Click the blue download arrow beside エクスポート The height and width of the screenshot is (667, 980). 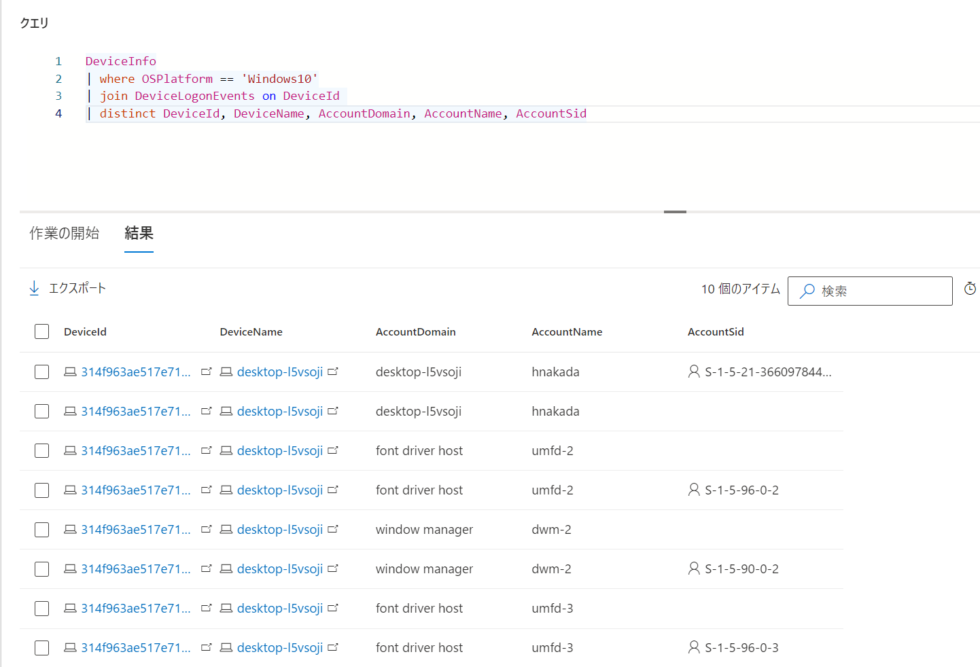pyautogui.click(x=34, y=288)
